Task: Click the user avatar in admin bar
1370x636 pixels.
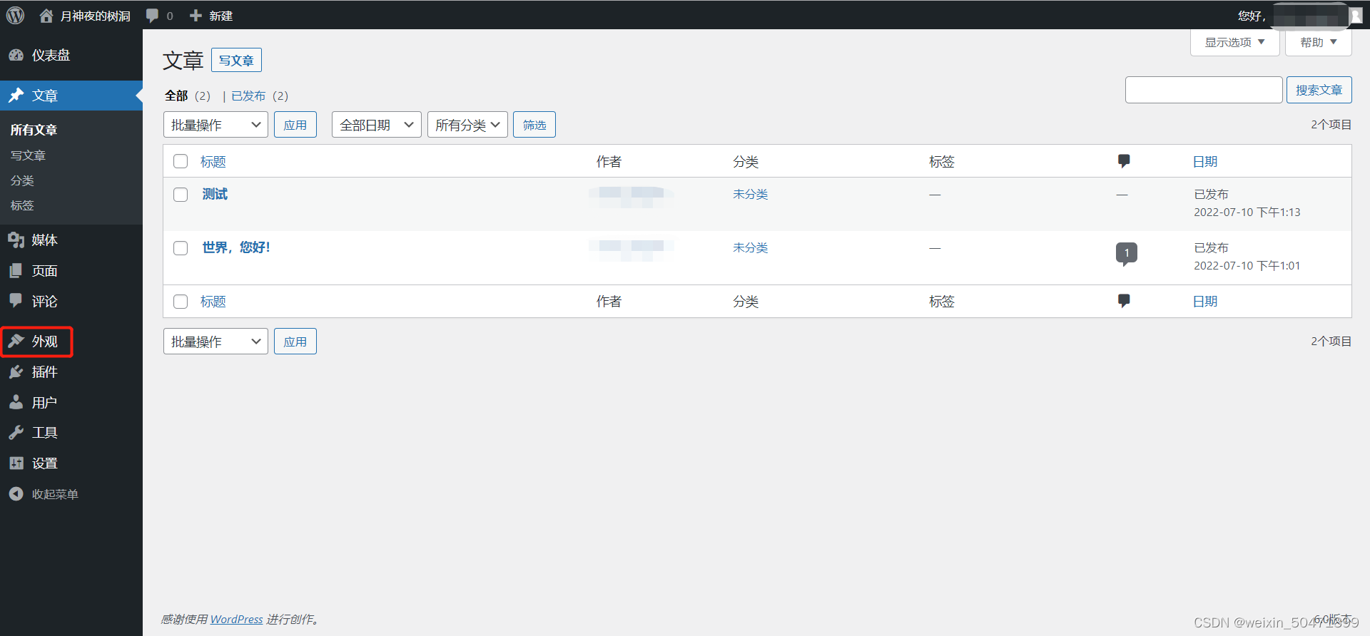Action: coord(1356,16)
